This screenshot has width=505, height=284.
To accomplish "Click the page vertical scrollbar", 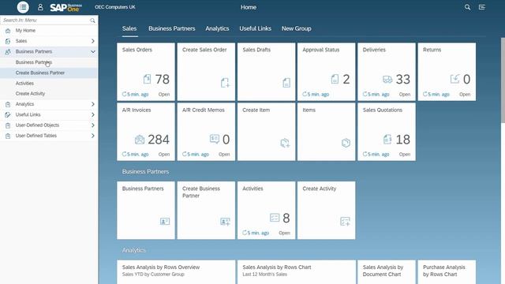I will [503, 80].
